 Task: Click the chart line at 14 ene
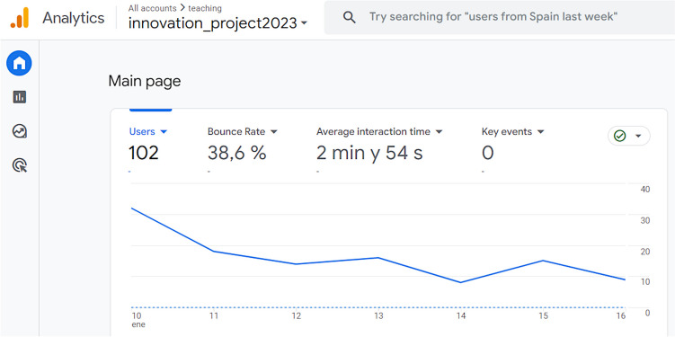click(x=461, y=282)
